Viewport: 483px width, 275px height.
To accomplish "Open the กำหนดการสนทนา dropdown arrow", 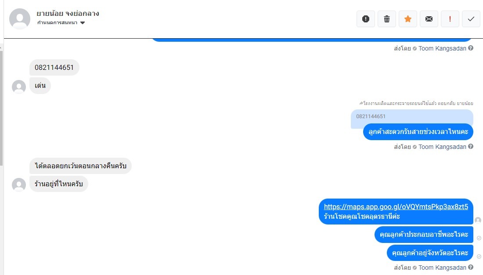I will (83, 23).
